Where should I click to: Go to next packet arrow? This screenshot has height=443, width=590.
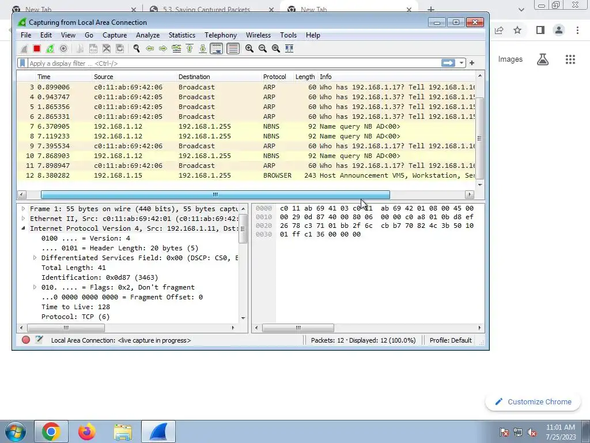click(163, 48)
